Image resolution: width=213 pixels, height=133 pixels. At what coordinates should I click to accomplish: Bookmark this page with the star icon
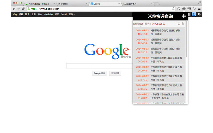coord(173,9)
